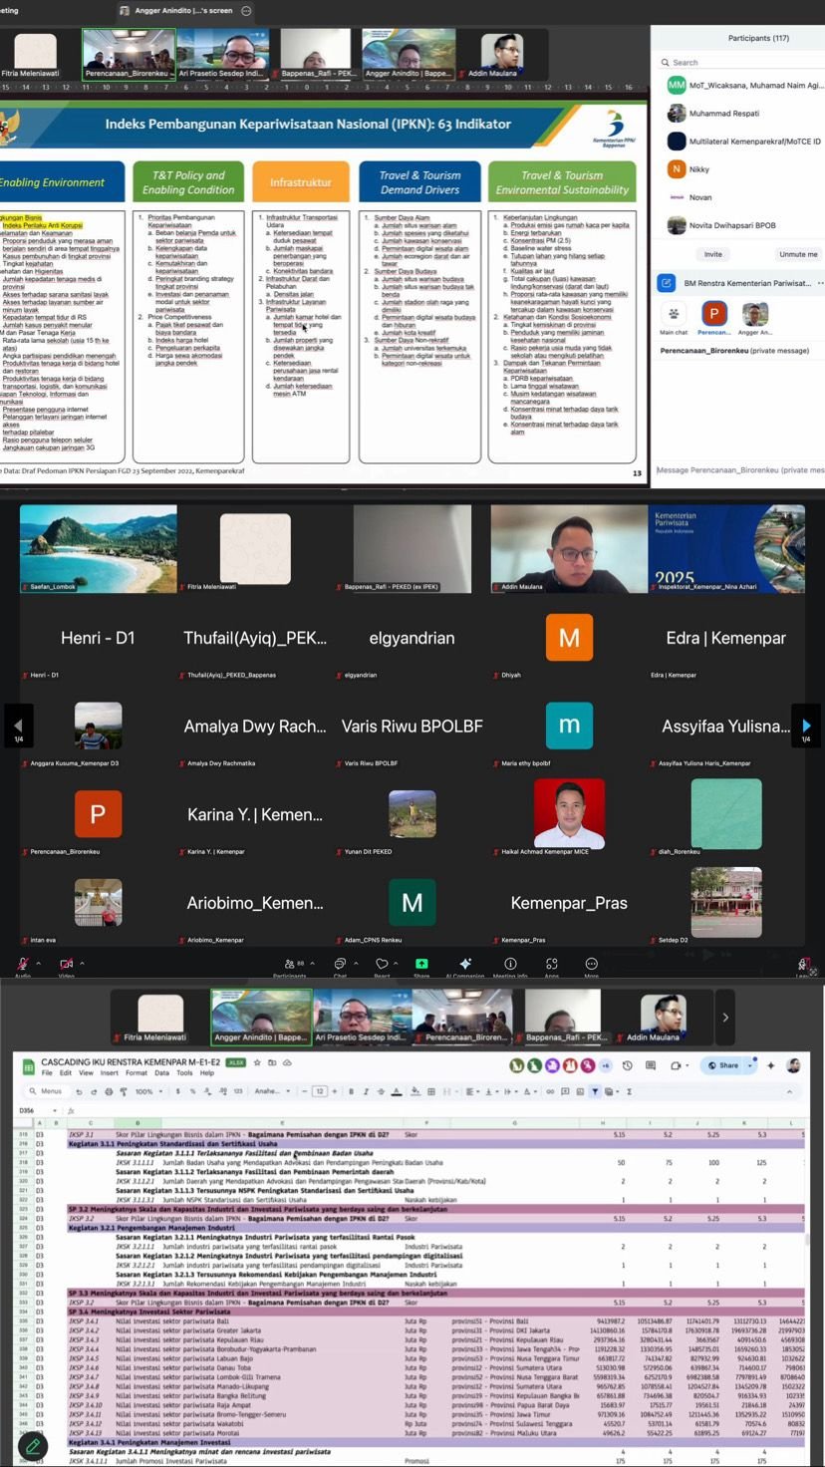Expand the audio options caret beside microphone
Screen dimensions: 825x1467
click(39, 964)
